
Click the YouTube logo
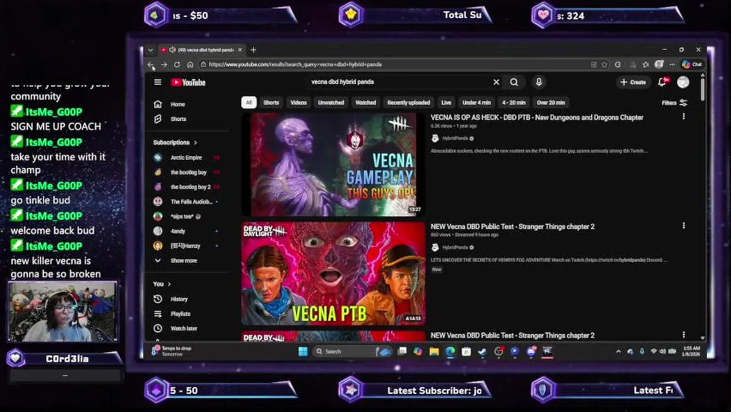click(188, 82)
